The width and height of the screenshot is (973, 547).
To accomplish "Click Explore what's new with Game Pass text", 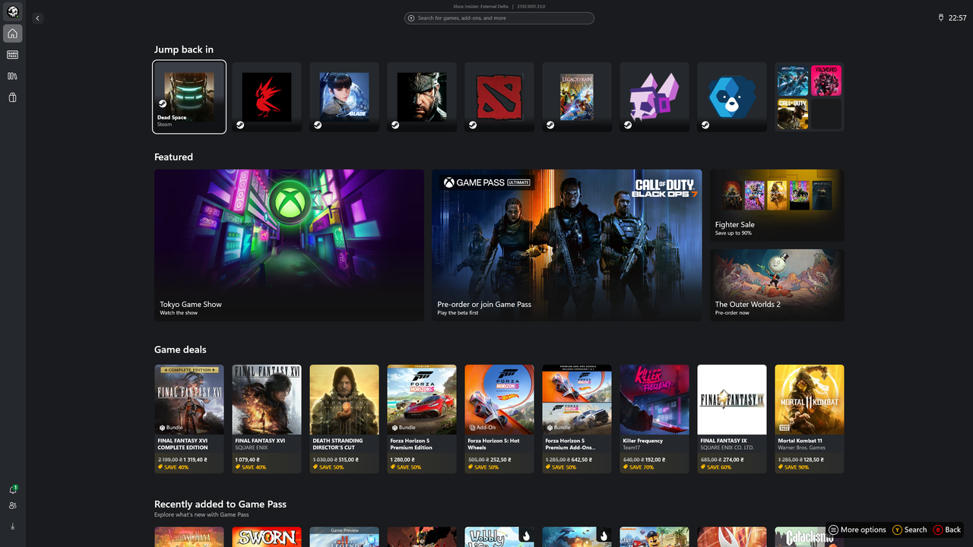I will (x=201, y=515).
